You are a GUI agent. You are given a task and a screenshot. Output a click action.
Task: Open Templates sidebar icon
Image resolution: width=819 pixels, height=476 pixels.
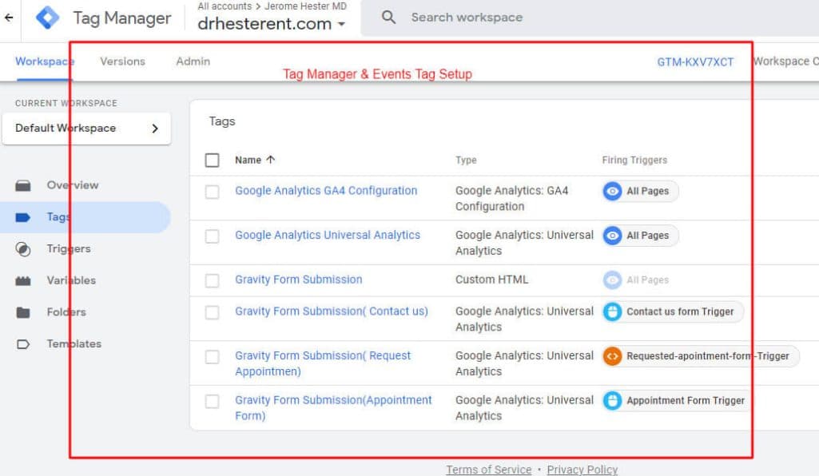(23, 344)
